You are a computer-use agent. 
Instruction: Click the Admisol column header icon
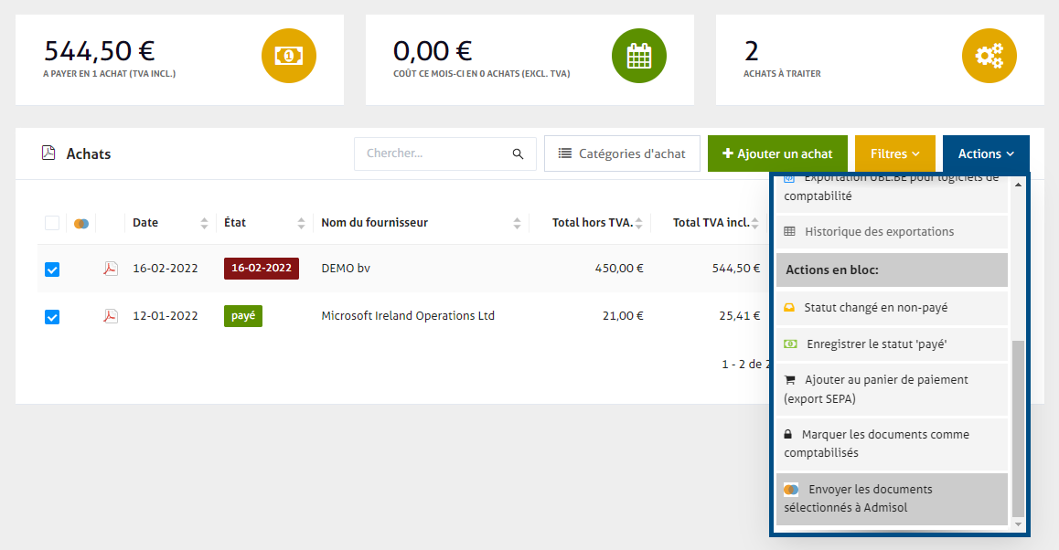[81, 223]
